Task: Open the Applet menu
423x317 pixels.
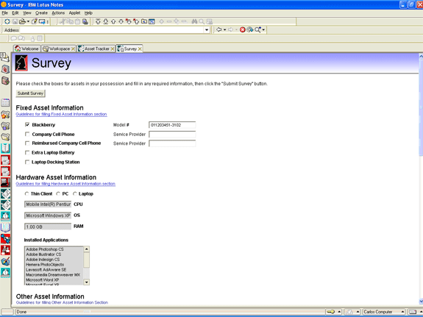Action: pyautogui.click(x=74, y=13)
